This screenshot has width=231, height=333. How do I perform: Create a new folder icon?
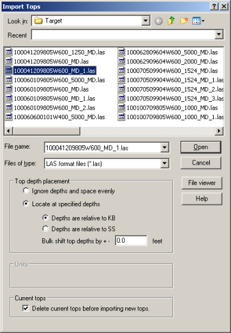pyautogui.click(x=184, y=21)
